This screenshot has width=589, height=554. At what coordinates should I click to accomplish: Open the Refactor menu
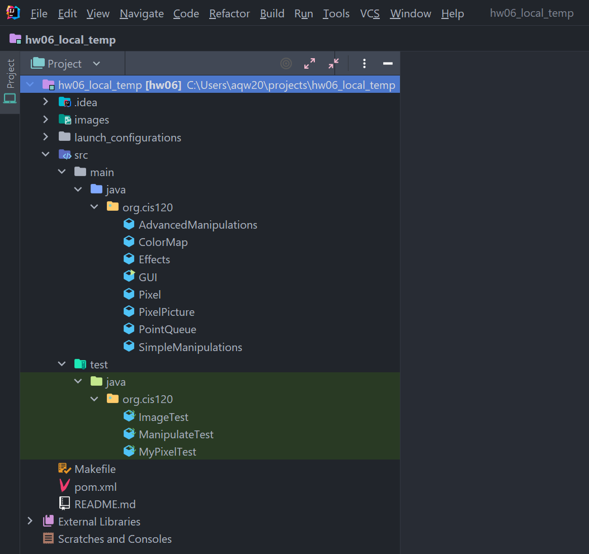[229, 13]
